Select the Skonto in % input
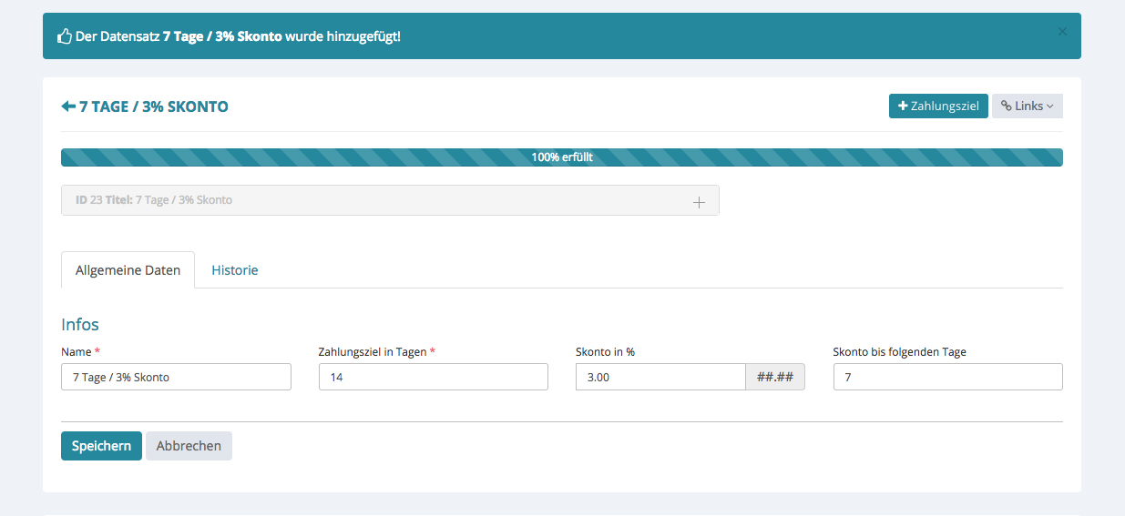Screen dimensions: 1125x516 (660, 377)
